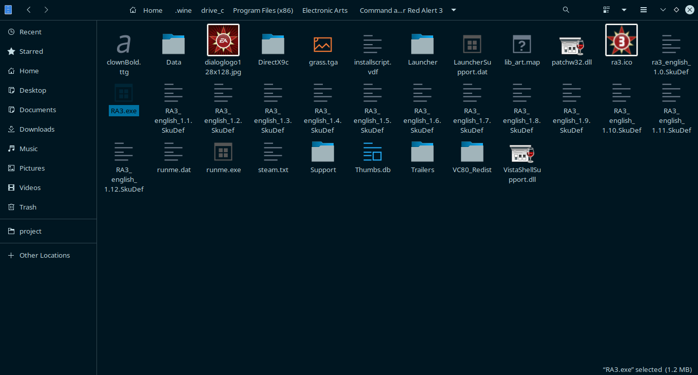Viewport: 698px width, 375px height.
Task: Open the hamburger main menu
Action: 643,10
